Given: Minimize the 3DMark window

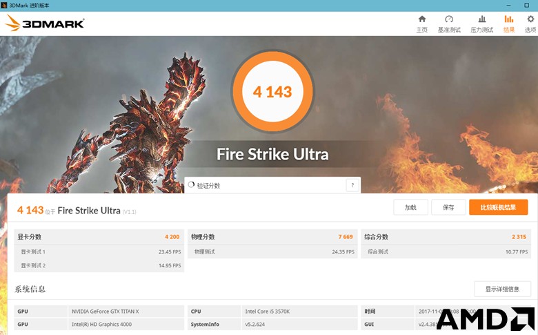Looking at the screenshot, I should click(508, 5).
